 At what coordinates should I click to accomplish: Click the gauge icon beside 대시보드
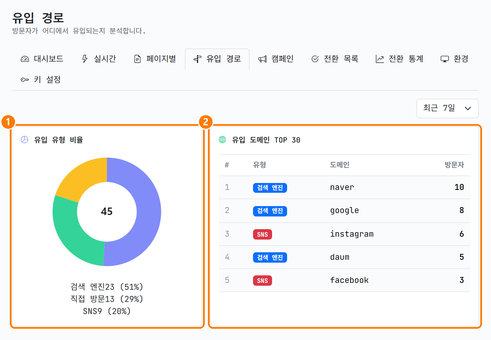pos(25,59)
